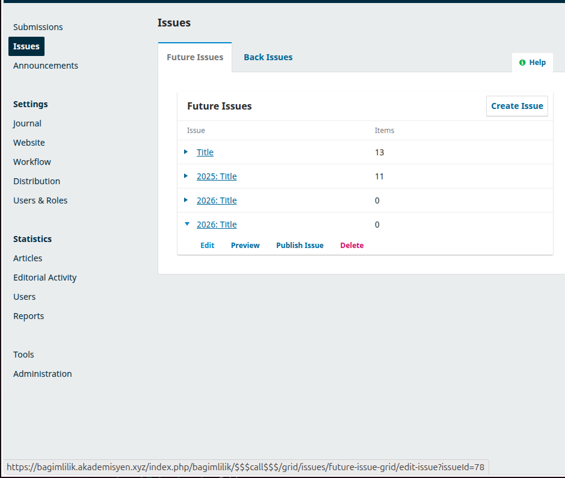
Task: Expand the first Title issue row
Action: click(186, 152)
